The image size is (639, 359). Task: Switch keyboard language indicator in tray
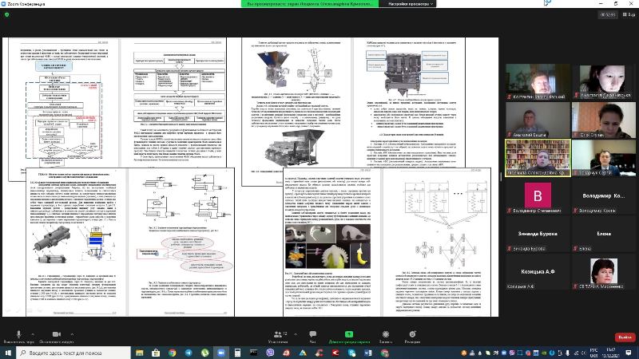[x=594, y=353]
